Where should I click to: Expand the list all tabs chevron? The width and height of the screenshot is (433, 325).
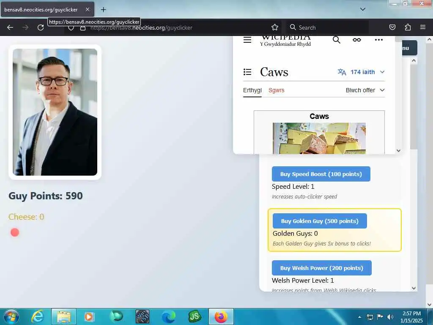pos(362,9)
